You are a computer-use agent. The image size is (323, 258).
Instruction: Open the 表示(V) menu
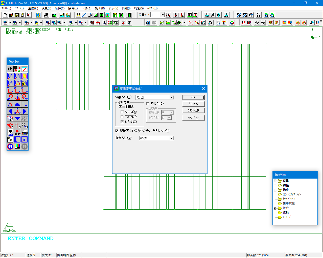point(113,8)
